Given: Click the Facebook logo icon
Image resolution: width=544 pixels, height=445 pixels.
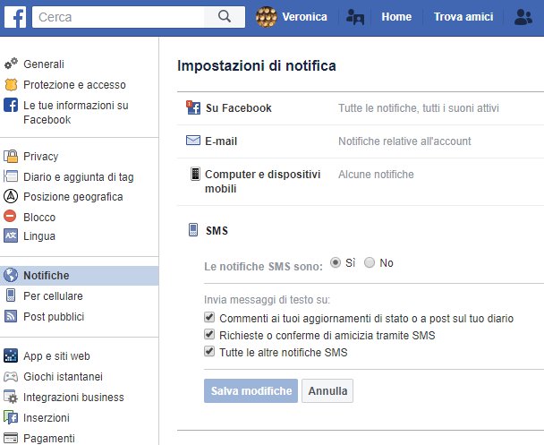Looking at the screenshot, I should [x=15, y=17].
